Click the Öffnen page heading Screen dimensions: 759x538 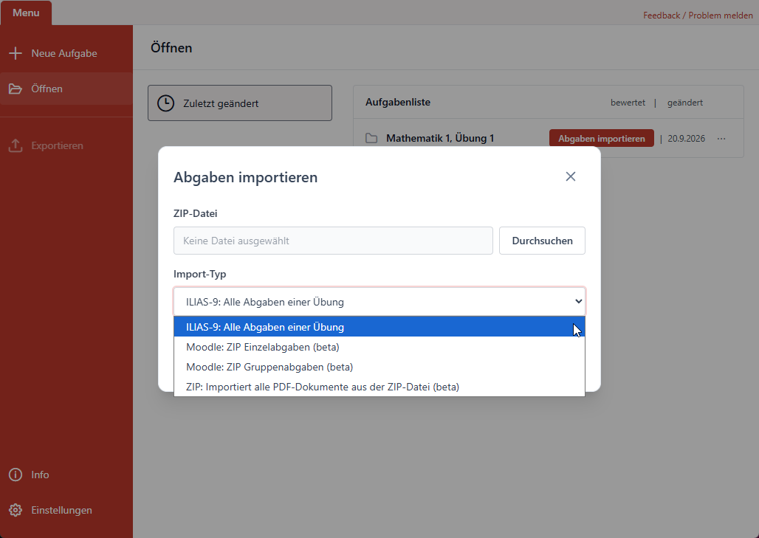tap(171, 47)
